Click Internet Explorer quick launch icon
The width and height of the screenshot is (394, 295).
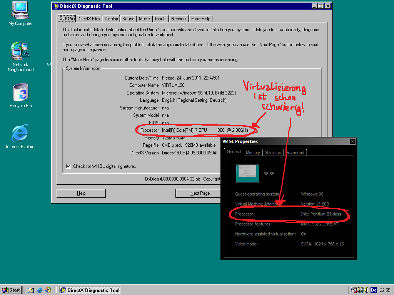click(39, 290)
